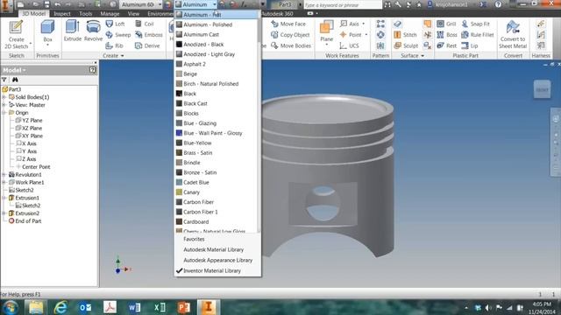Select the Stitch surface tool

[405, 35]
